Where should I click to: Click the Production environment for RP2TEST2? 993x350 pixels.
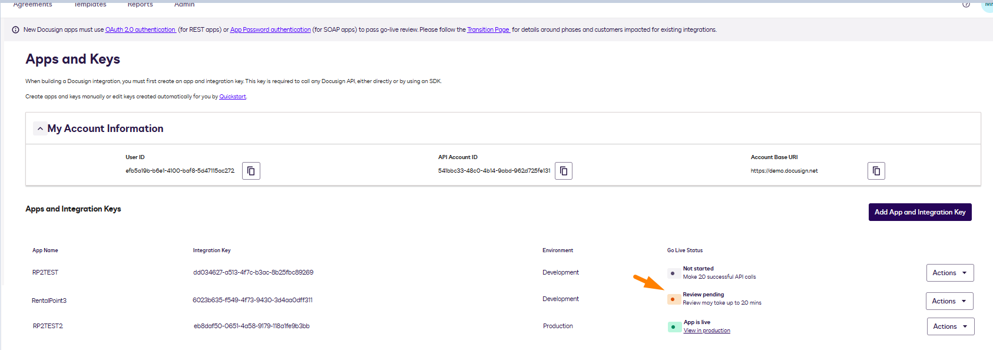pos(558,326)
